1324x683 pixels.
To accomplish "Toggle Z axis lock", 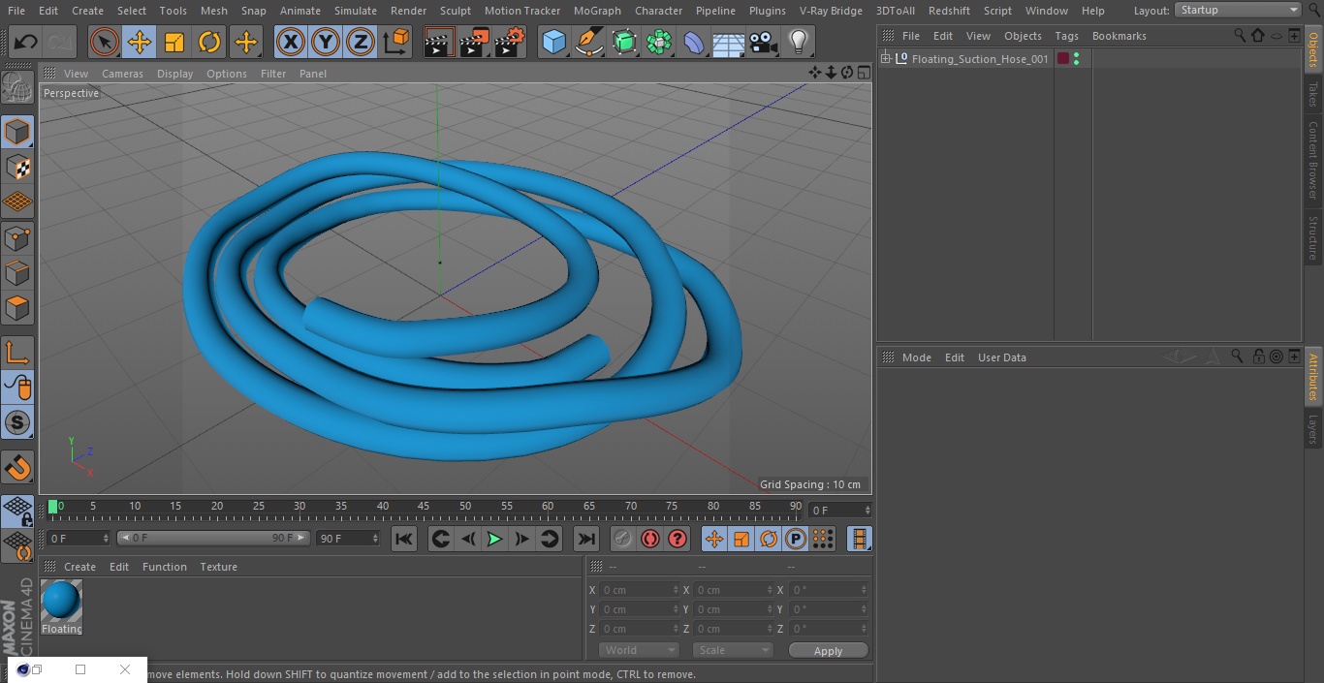I will tap(361, 43).
